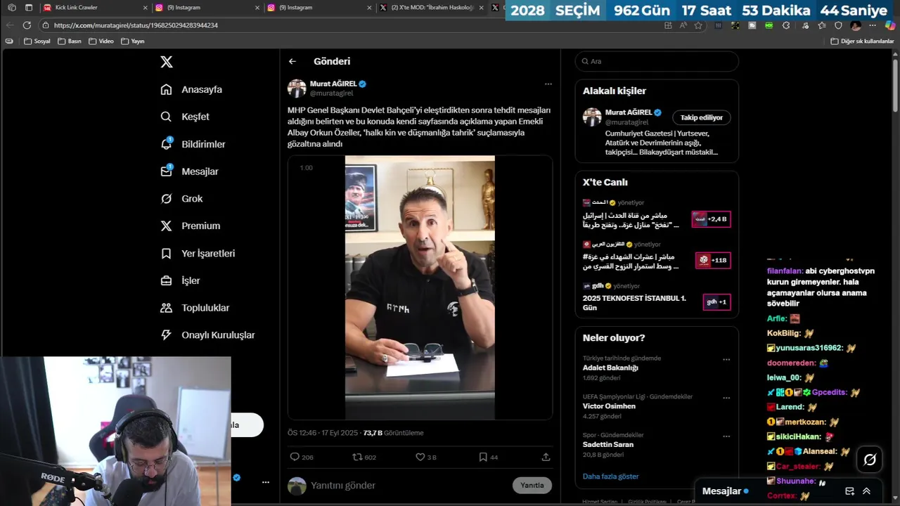Open the favorites list icon in the toolbar
The width and height of the screenshot is (900, 506).
(x=821, y=25)
